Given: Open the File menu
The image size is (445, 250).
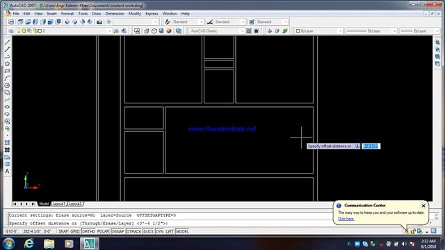Looking at the screenshot, I should pos(16,14).
